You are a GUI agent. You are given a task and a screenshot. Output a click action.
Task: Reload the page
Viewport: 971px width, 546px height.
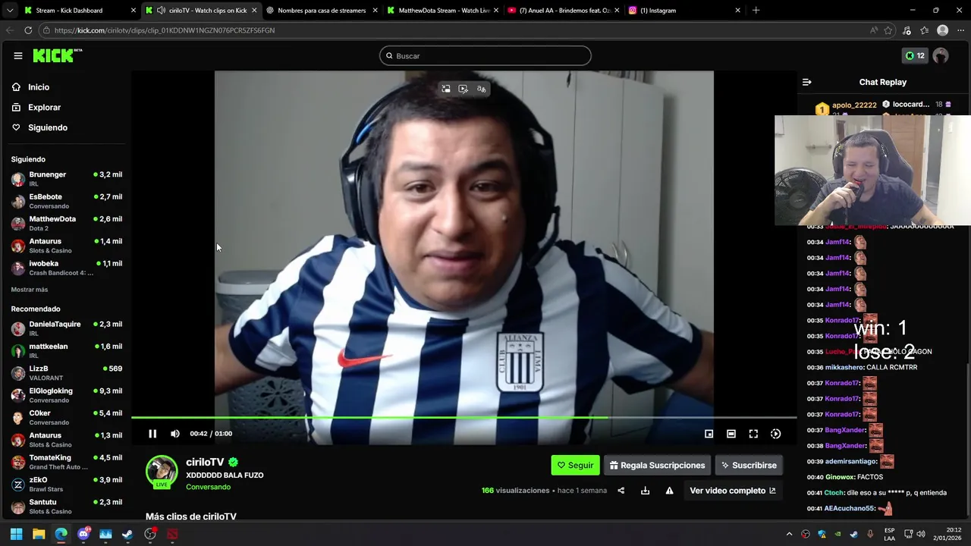click(x=28, y=30)
